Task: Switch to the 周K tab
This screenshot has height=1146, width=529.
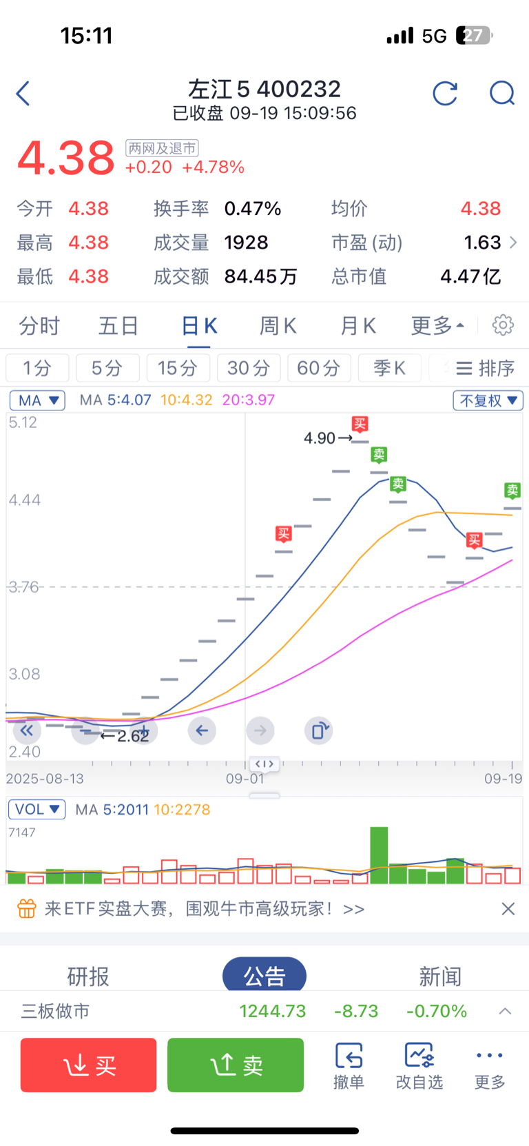Action: coord(278,325)
